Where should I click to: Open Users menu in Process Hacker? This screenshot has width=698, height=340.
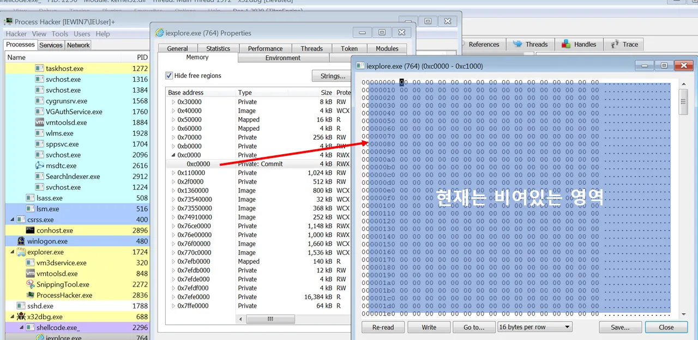pyautogui.click(x=83, y=34)
